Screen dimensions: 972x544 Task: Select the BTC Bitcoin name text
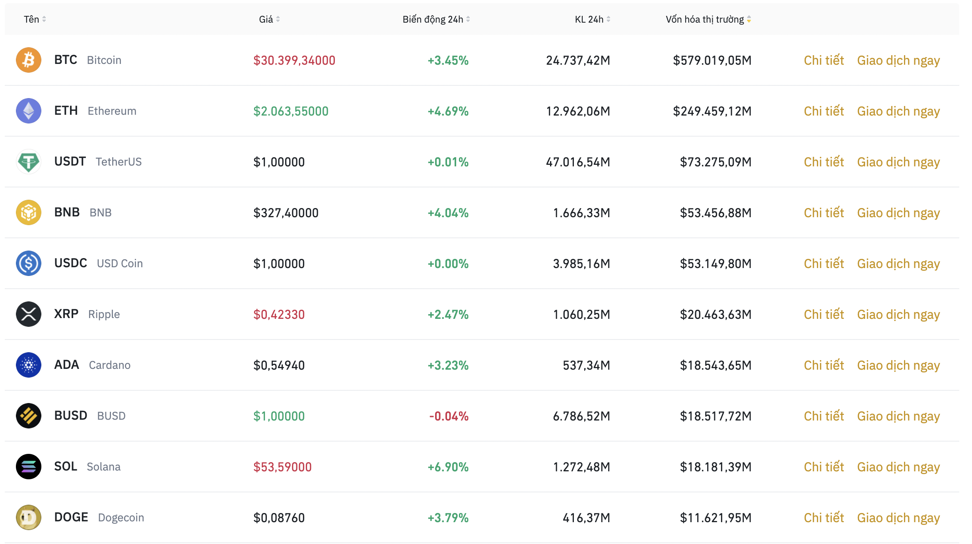pyautogui.click(x=88, y=60)
